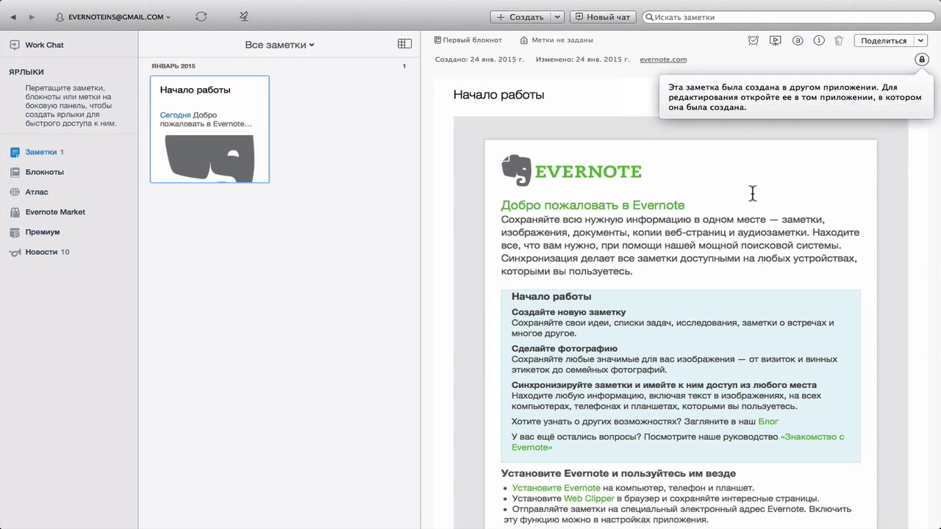Toggle the note list view options icon

pyautogui.click(x=404, y=44)
